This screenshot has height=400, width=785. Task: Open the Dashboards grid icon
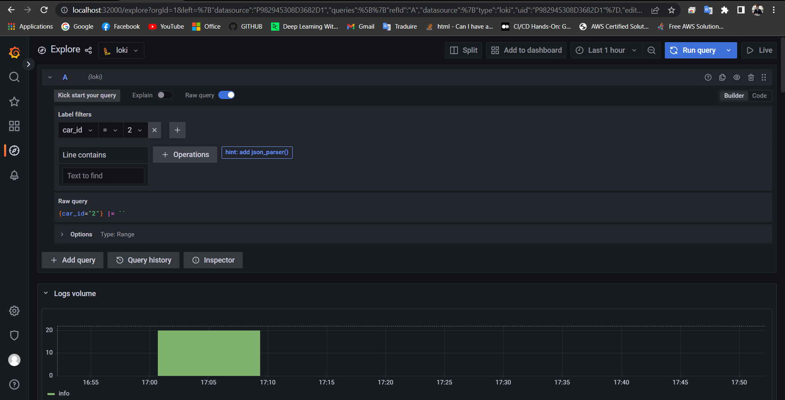(14, 126)
